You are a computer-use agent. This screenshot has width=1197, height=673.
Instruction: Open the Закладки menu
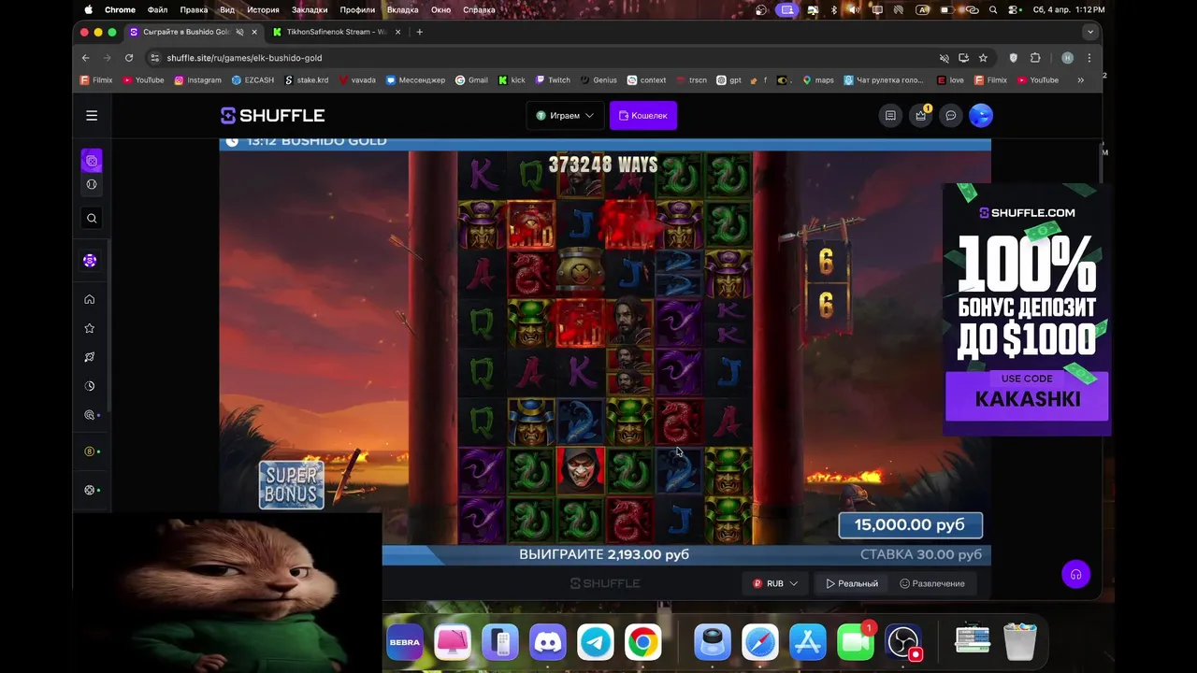coord(310,9)
